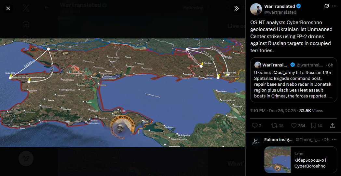Screen dimensions: 341x176
Task: Open the share post icon
Action: [332, 125]
